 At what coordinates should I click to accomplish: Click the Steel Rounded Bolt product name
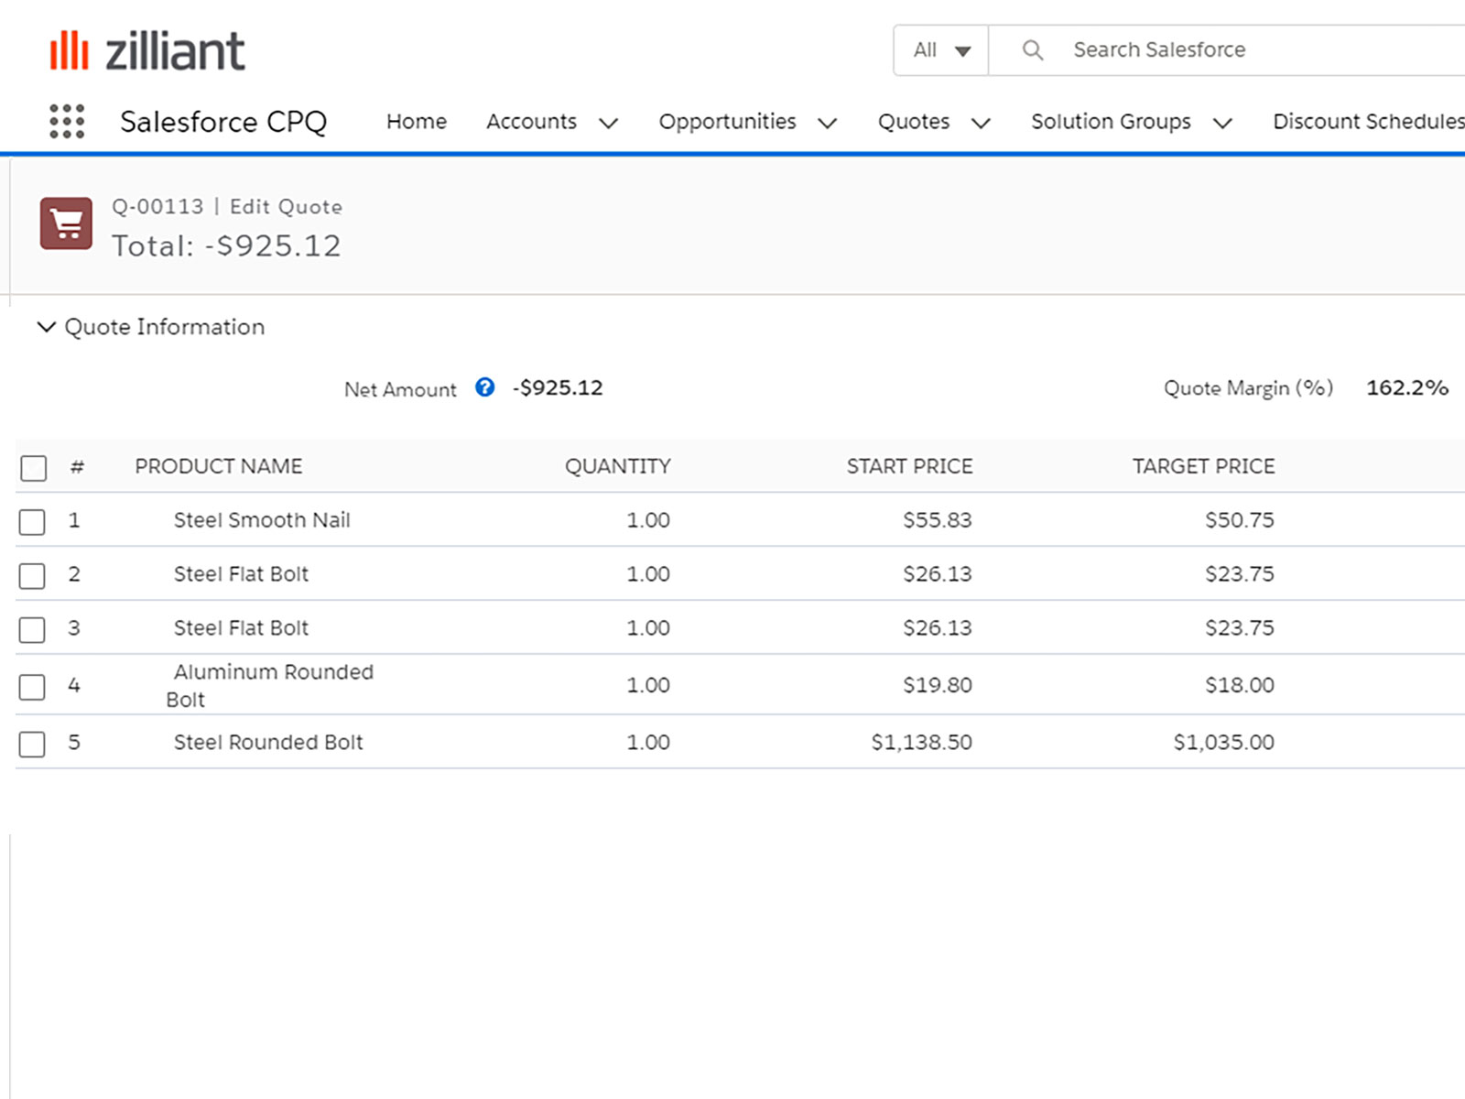(268, 742)
